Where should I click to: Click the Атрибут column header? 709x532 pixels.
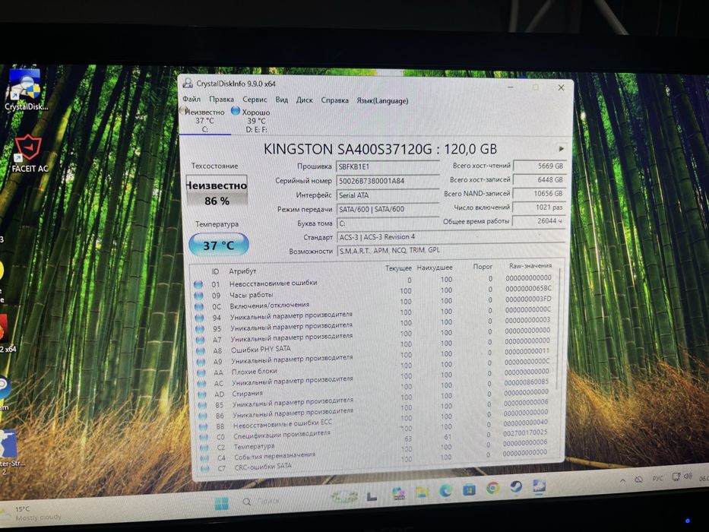[242, 271]
